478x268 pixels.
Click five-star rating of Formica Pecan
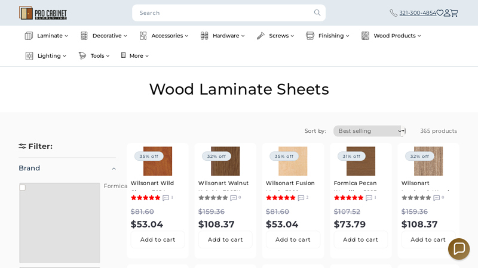click(349, 198)
